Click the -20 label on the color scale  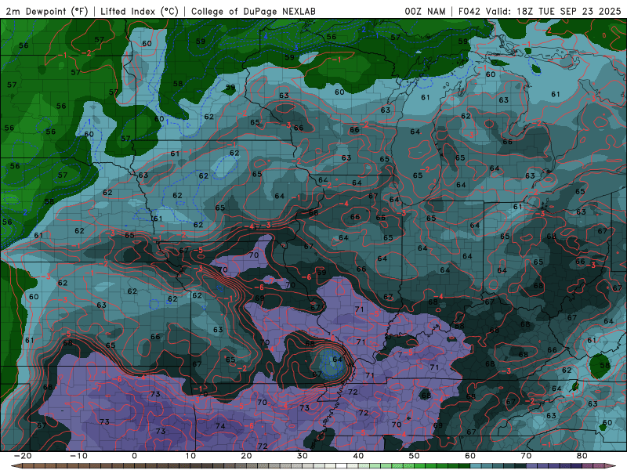[23, 456]
